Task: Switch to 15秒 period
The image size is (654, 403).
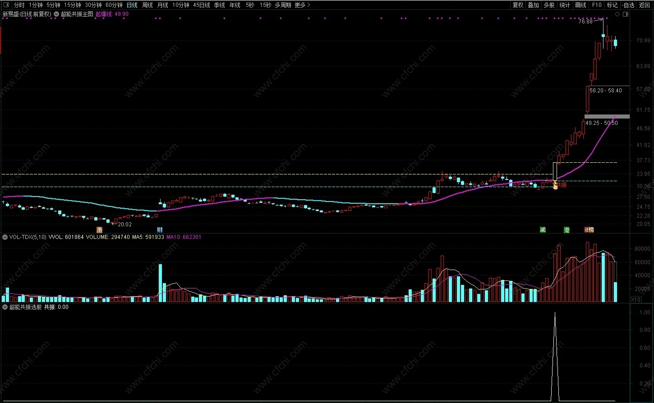Action: pos(265,5)
